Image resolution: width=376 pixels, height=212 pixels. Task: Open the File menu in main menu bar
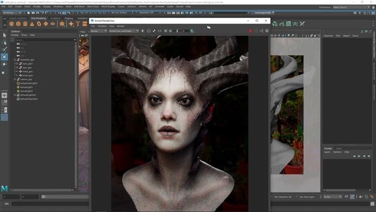coord(4,6)
